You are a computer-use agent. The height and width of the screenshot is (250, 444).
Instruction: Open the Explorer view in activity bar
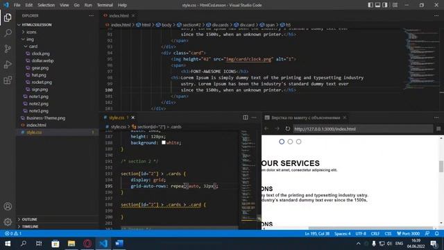click(8, 17)
